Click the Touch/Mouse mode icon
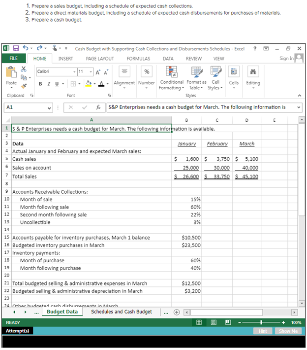Image resolution: width=307 pixels, height=350 pixels. (x=55, y=48)
